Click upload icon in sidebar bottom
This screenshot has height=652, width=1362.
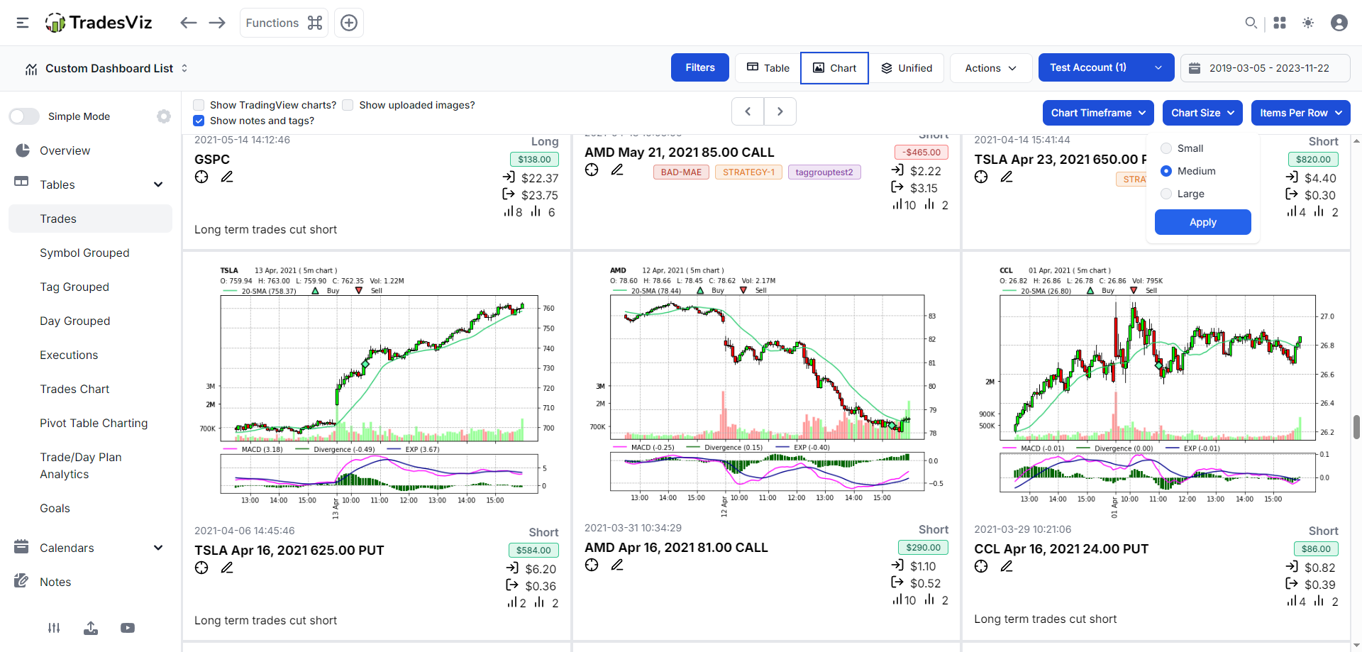tap(91, 628)
